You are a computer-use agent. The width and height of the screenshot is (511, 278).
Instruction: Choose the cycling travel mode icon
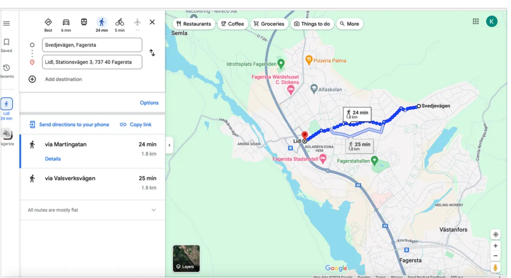click(120, 23)
